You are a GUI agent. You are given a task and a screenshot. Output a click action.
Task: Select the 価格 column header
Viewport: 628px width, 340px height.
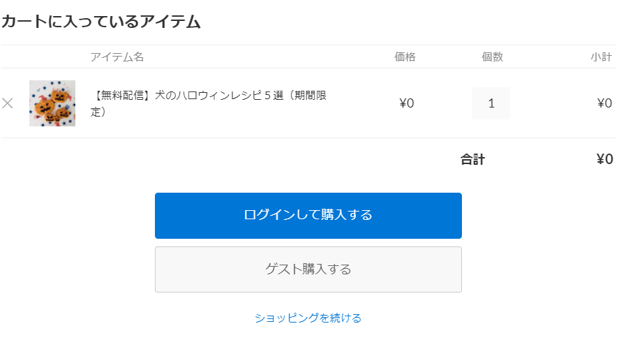(x=405, y=57)
